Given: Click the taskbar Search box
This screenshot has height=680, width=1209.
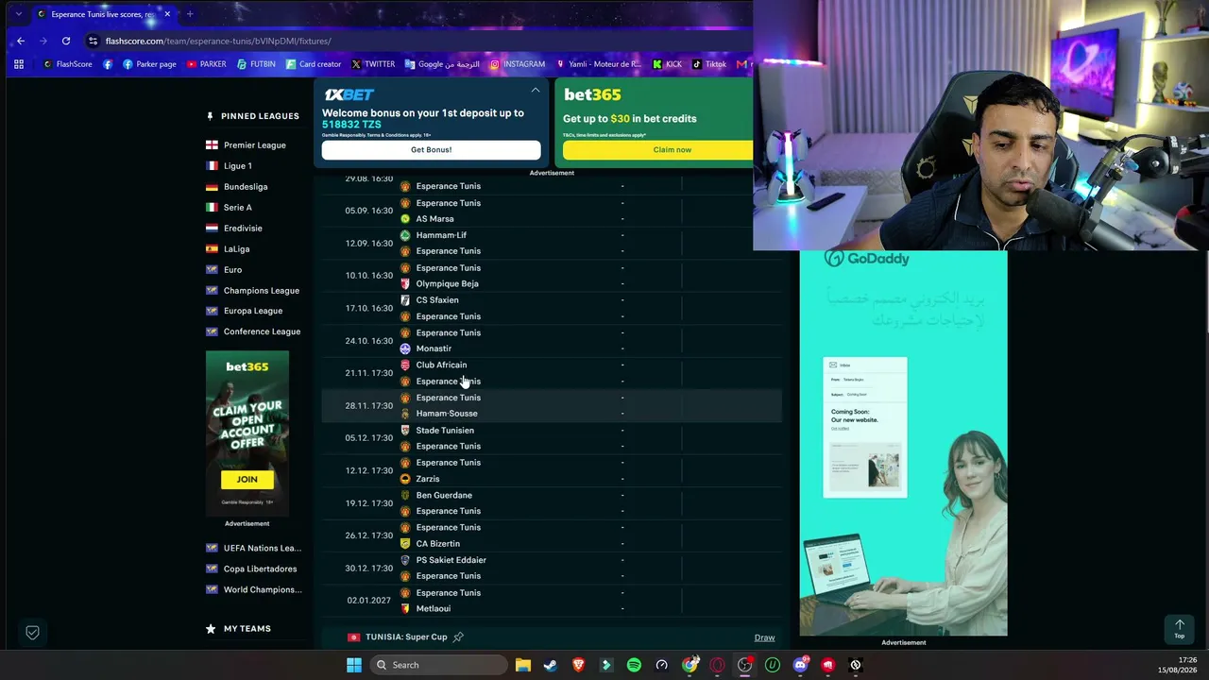Looking at the screenshot, I should pos(438,665).
